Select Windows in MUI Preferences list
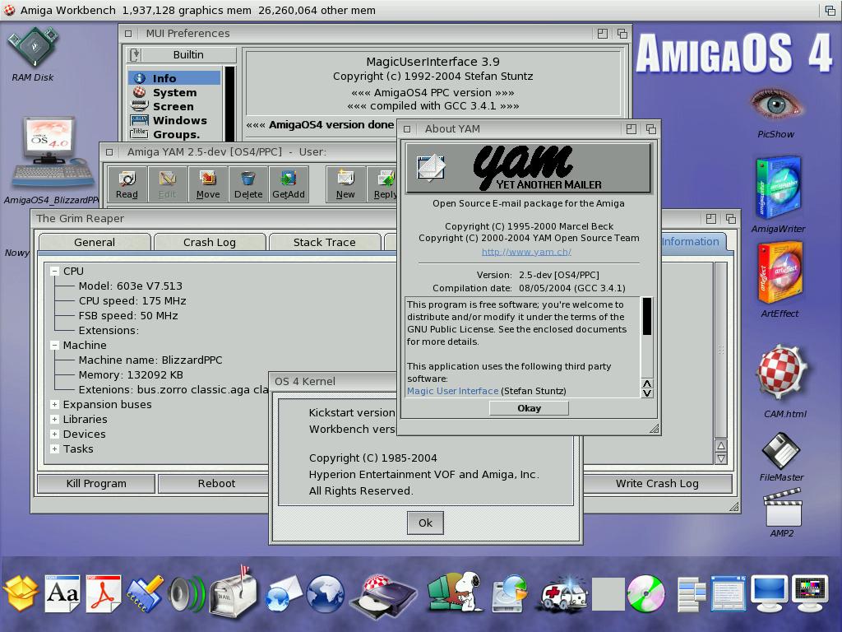Screen dimensions: 842x632 (x=174, y=120)
